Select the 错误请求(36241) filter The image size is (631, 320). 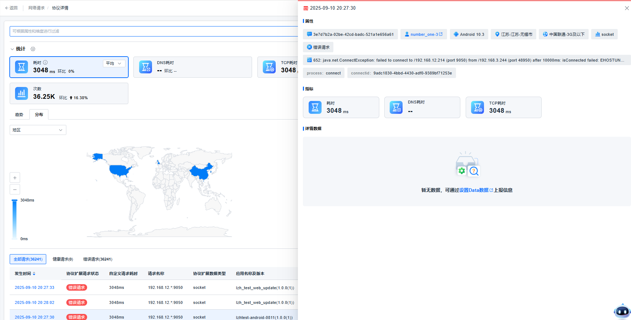[x=98, y=259]
